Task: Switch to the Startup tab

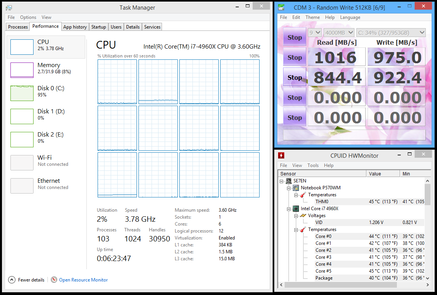Action: coord(99,27)
